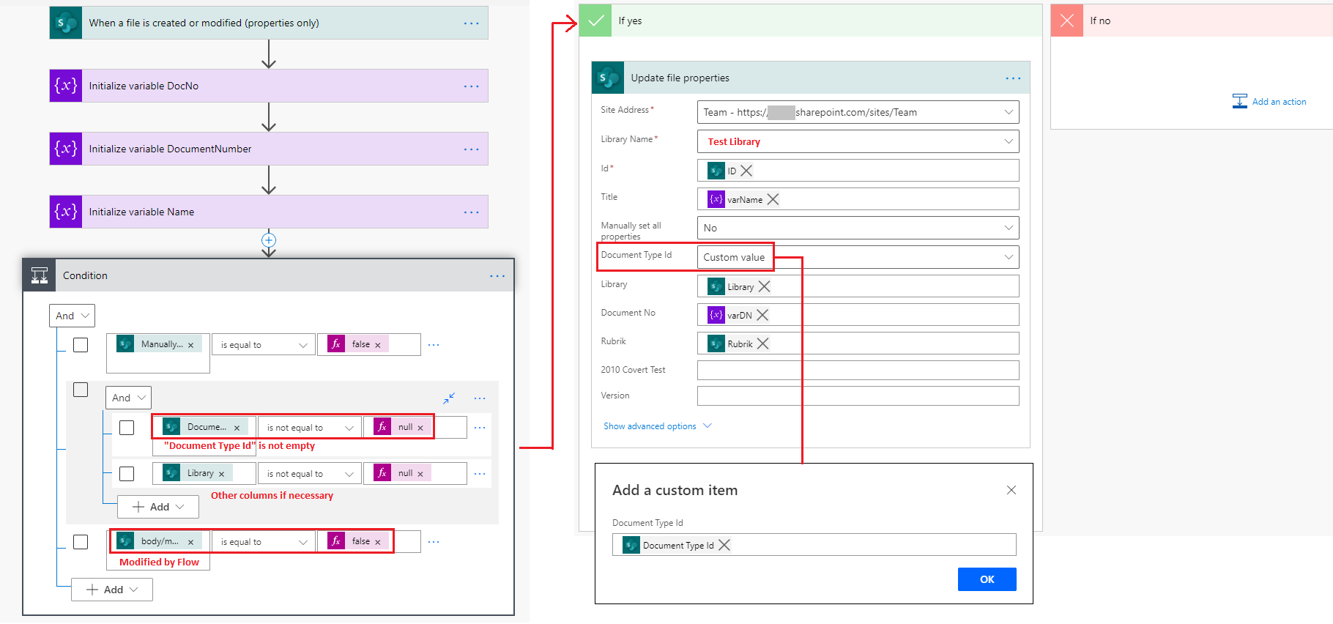This screenshot has width=1333, height=624.
Task: Open options for the nested And group
Action: [480, 398]
